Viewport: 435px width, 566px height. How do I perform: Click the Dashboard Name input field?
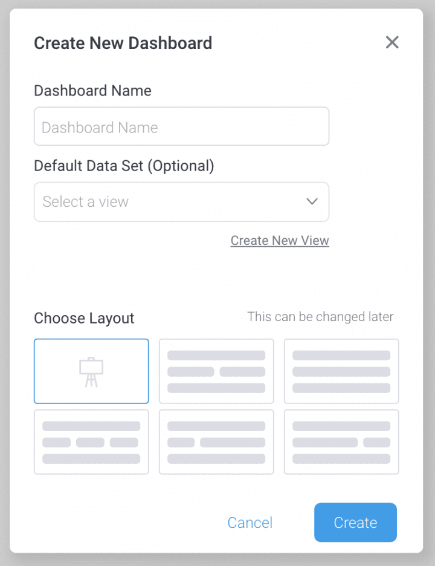[181, 126]
